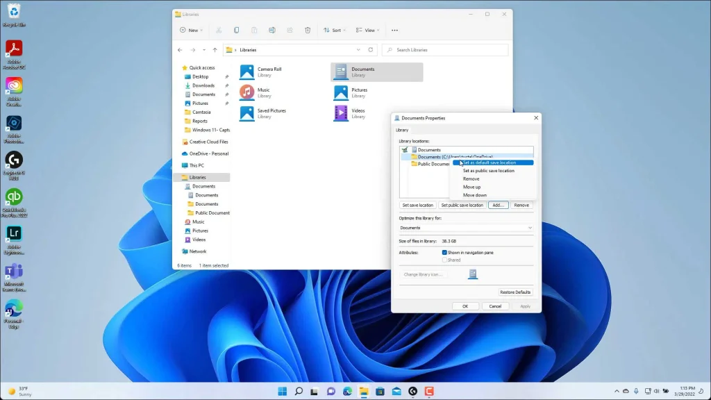This screenshot has height=400, width=711.
Task: Open See more options with the ellipsis icon
Action: (394, 30)
